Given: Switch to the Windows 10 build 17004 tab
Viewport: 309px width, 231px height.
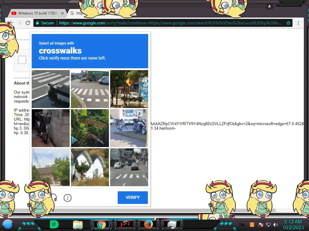Looking at the screenshot, I should (37, 13).
